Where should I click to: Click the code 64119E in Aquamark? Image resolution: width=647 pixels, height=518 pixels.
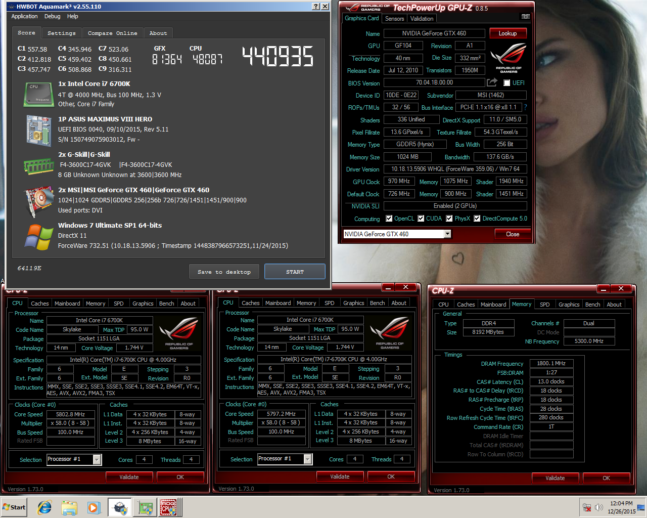(x=29, y=268)
